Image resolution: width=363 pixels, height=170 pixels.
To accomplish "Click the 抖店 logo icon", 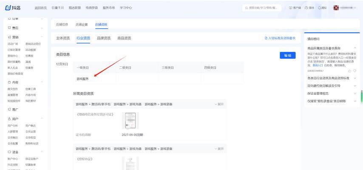I will click(x=8, y=8).
